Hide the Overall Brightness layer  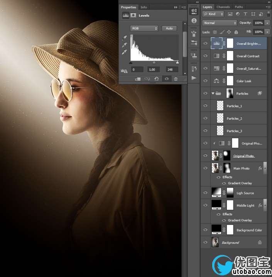coord(205,43)
